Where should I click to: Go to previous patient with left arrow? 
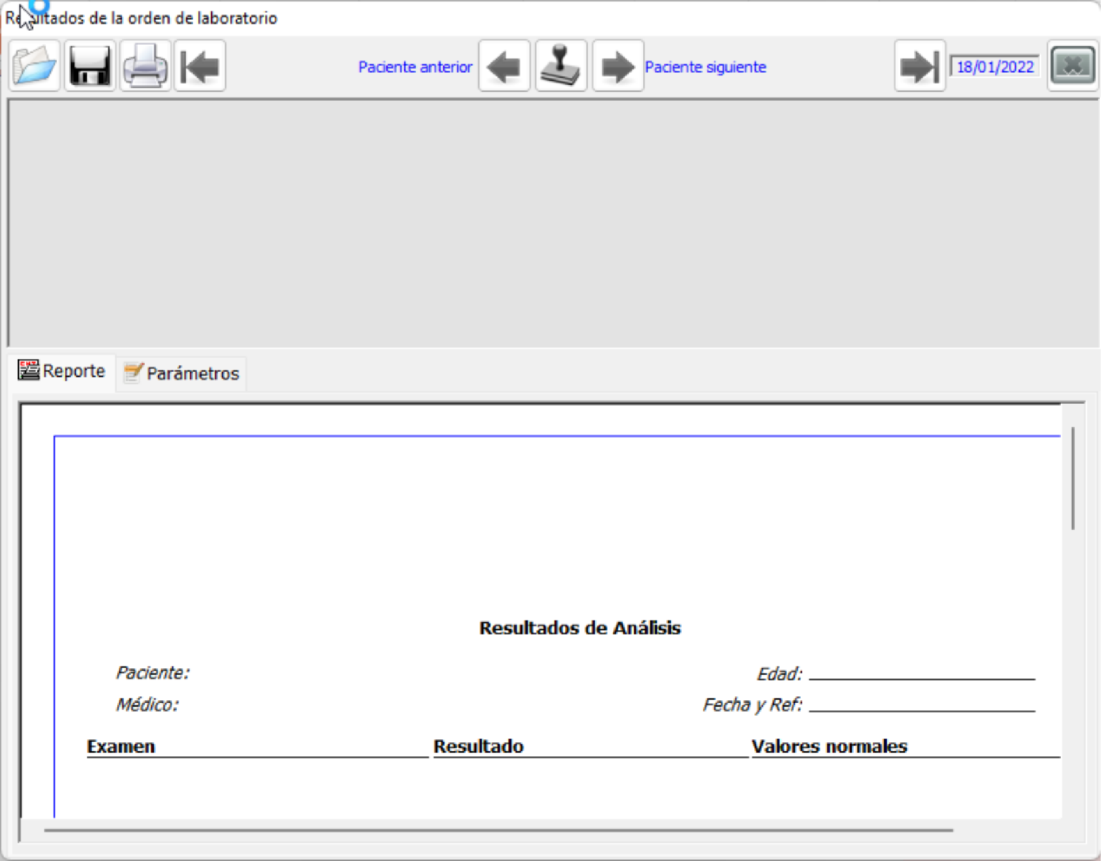point(504,66)
